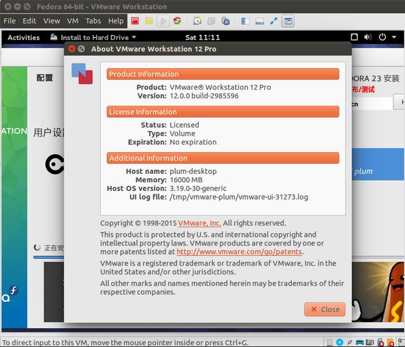Click the revert-to-snapshot toolbar icon
Viewport: 405px width, 347px height.
tap(211, 21)
